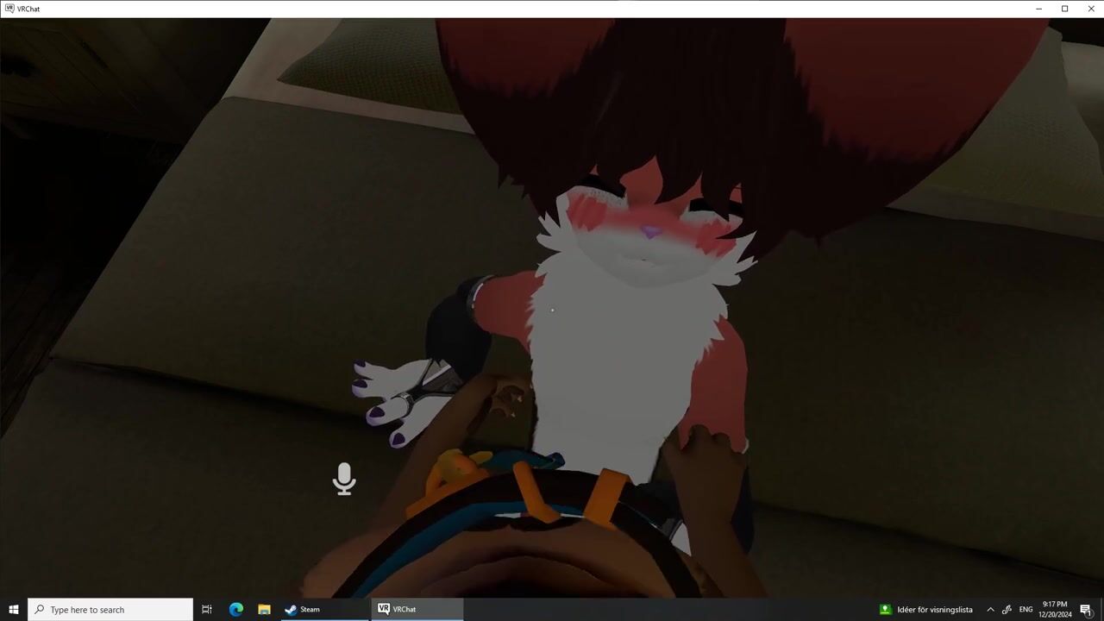This screenshot has height=621, width=1104.
Task: Expand the hidden system tray icons
Action: point(990,610)
